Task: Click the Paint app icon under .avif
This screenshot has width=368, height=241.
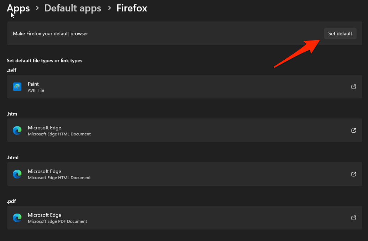Action: coord(17,86)
